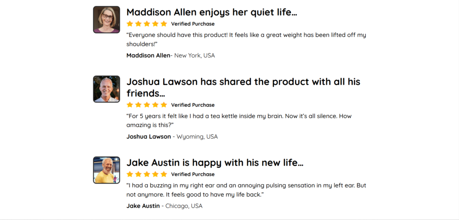459x220 pixels.
Task: Click Verified Purchase label under Maddison Allen heading
Action: click(193, 24)
